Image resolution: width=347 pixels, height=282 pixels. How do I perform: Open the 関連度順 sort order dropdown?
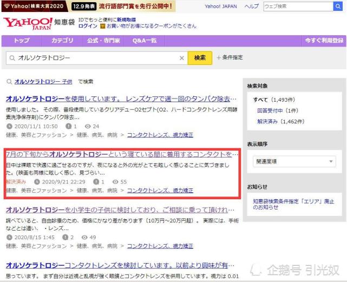tap(294, 161)
